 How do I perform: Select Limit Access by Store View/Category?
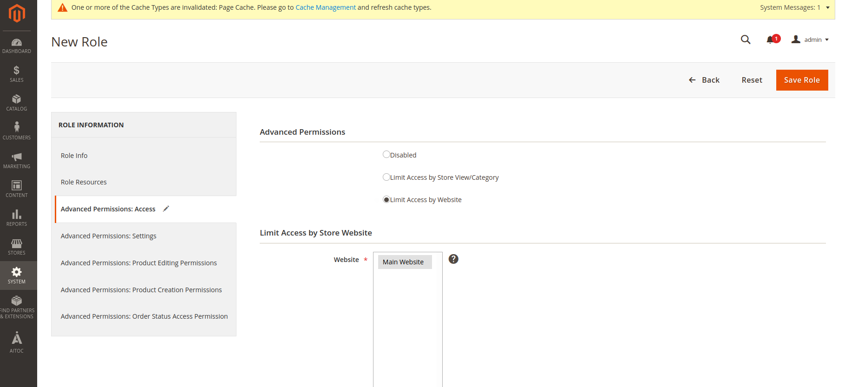coord(386,177)
